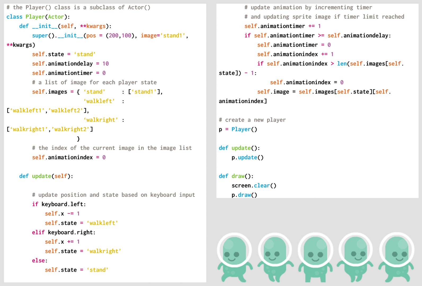Click the leftmost green alien sprite
Image resolution: width=422 pixels, height=286 pixels.
tap(234, 257)
